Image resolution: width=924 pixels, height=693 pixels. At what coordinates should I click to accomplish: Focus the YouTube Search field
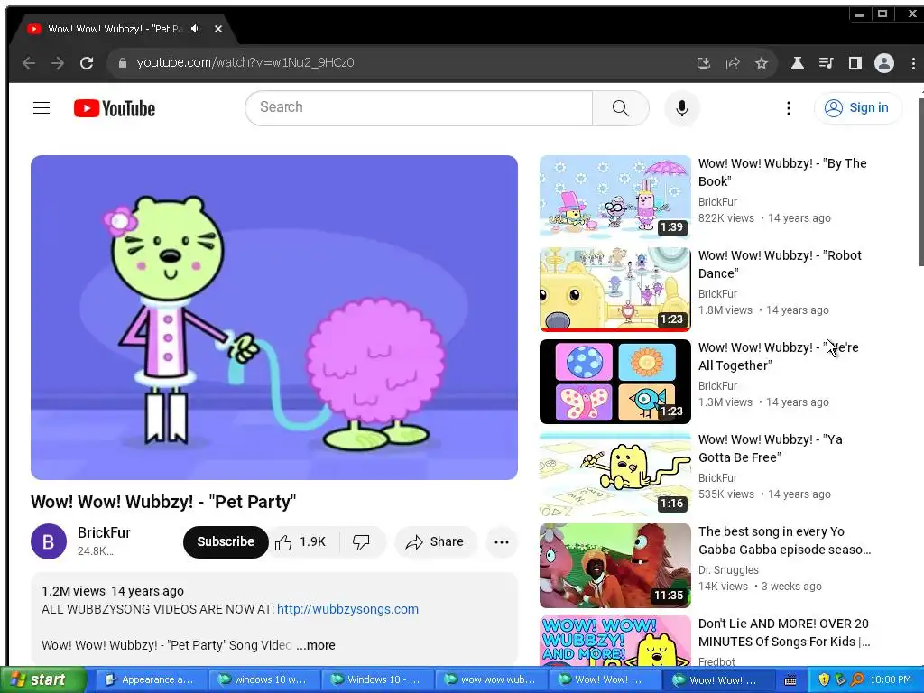(419, 107)
